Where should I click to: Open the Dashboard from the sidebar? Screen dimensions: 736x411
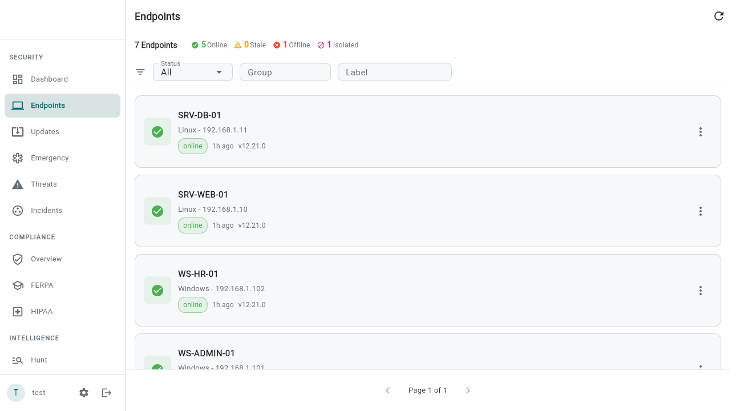pyautogui.click(x=49, y=79)
